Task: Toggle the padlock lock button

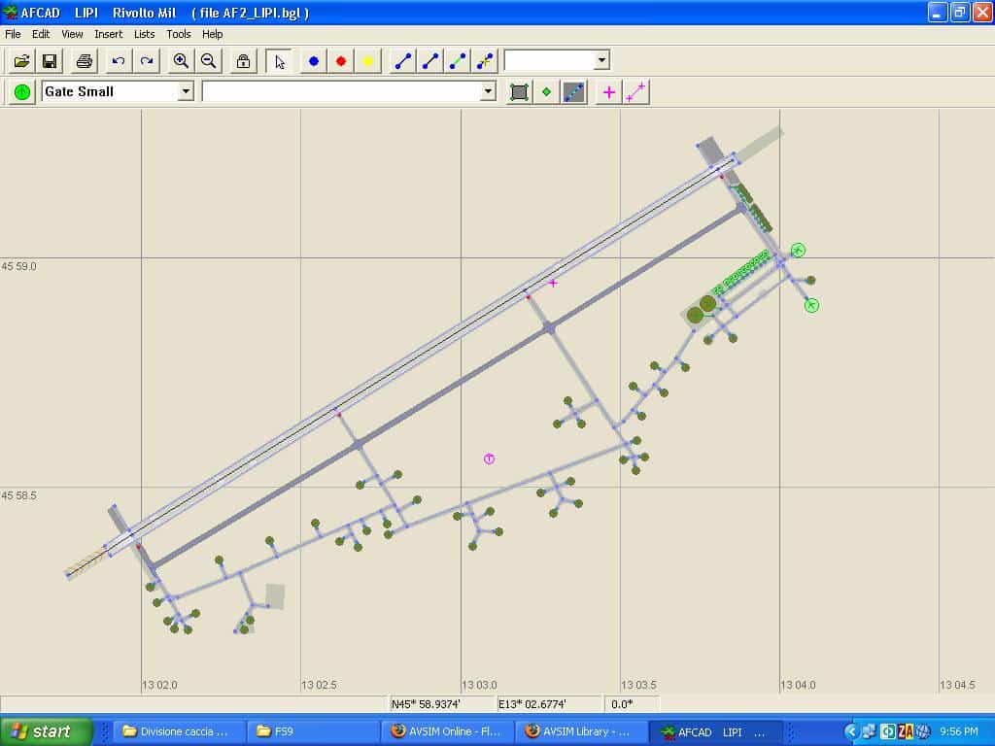Action: (x=243, y=61)
